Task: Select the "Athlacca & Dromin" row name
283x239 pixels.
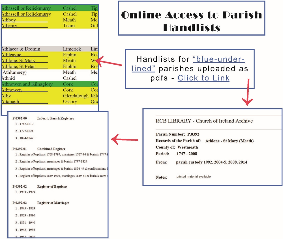Action: tap(21, 49)
